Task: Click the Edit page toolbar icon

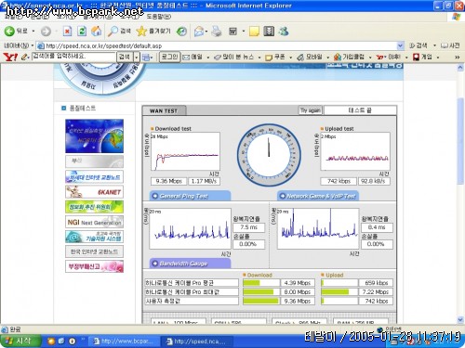Action: pyautogui.click(x=232, y=31)
